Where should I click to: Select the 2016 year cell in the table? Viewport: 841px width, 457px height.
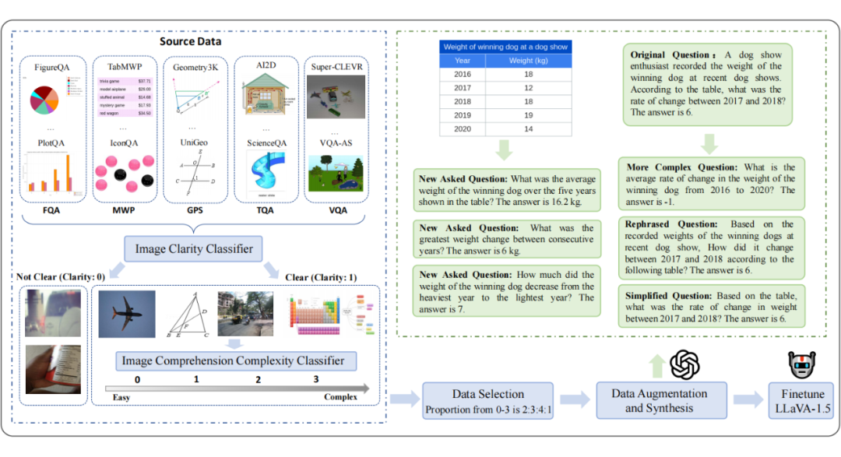[463, 74]
